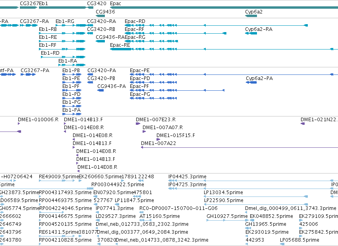Click the EK293019.5prime EST label
The image size is (338, 246).
pos(267,232)
